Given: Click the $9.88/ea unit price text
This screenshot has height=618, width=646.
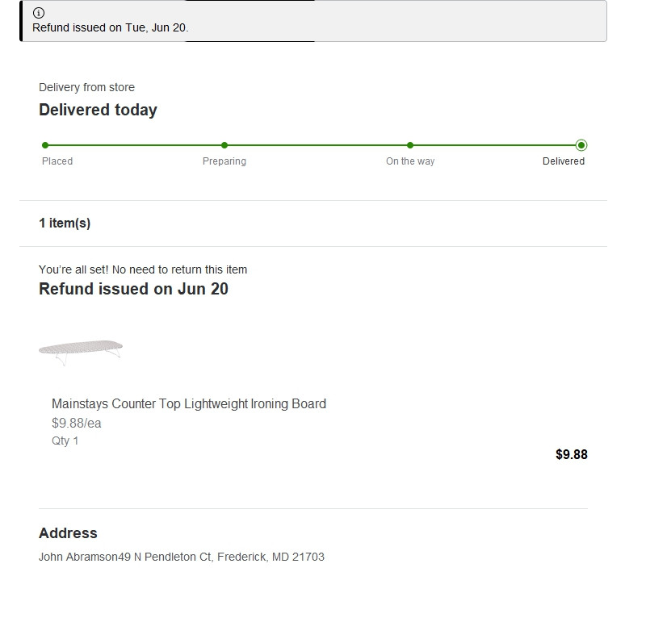Looking at the screenshot, I should (77, 423).
